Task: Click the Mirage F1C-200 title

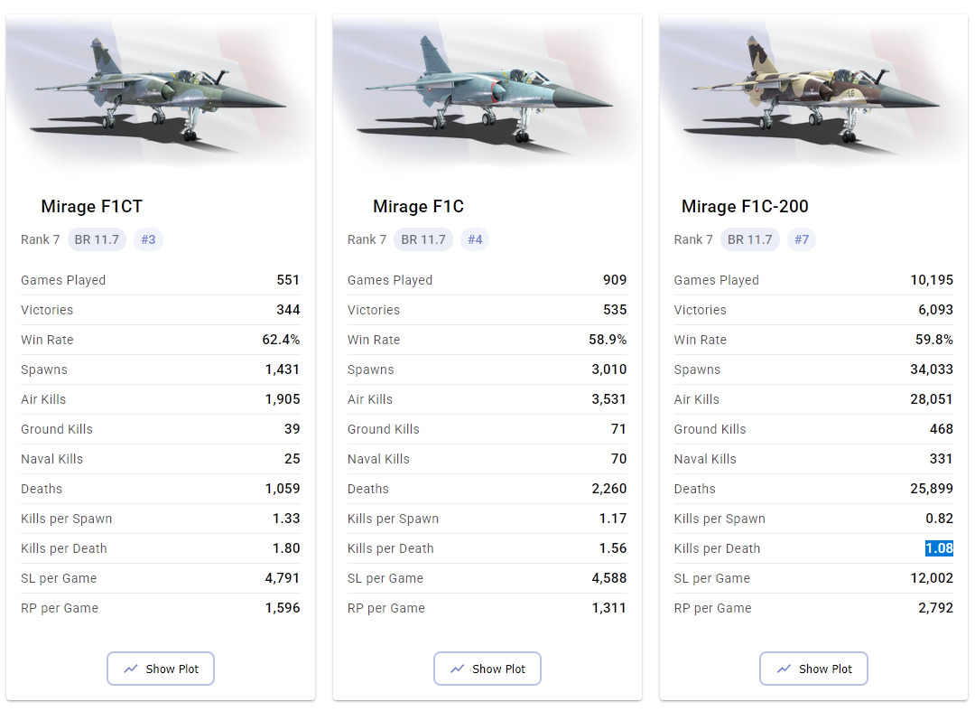Action: tap(745, 207)
